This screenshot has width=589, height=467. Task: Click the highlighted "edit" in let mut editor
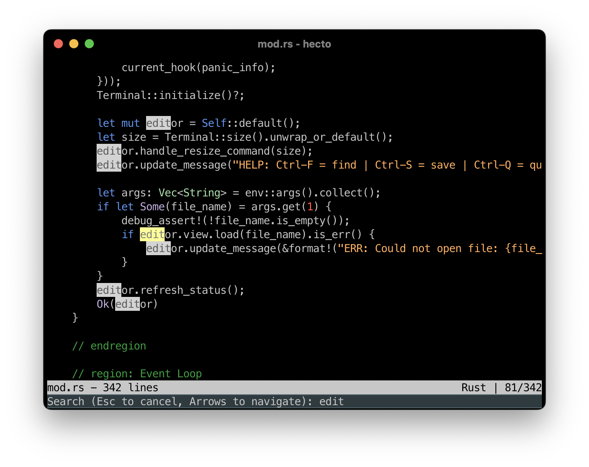click(x=158, y=123)
